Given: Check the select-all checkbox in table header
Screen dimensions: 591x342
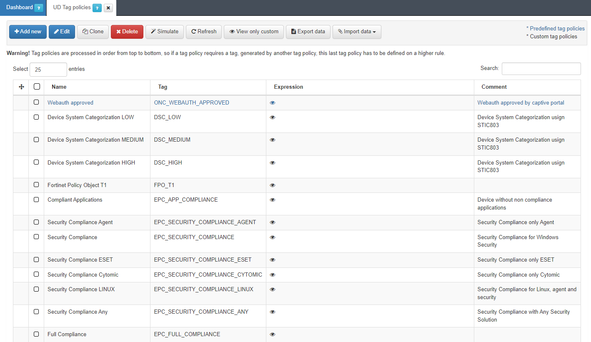Looking at the screenshot, I should (x=37, y=87).
